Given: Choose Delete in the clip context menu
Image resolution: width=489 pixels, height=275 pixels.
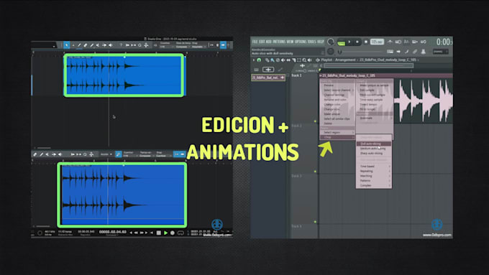Looking at the screenshot, I should [x=328, y=123].
